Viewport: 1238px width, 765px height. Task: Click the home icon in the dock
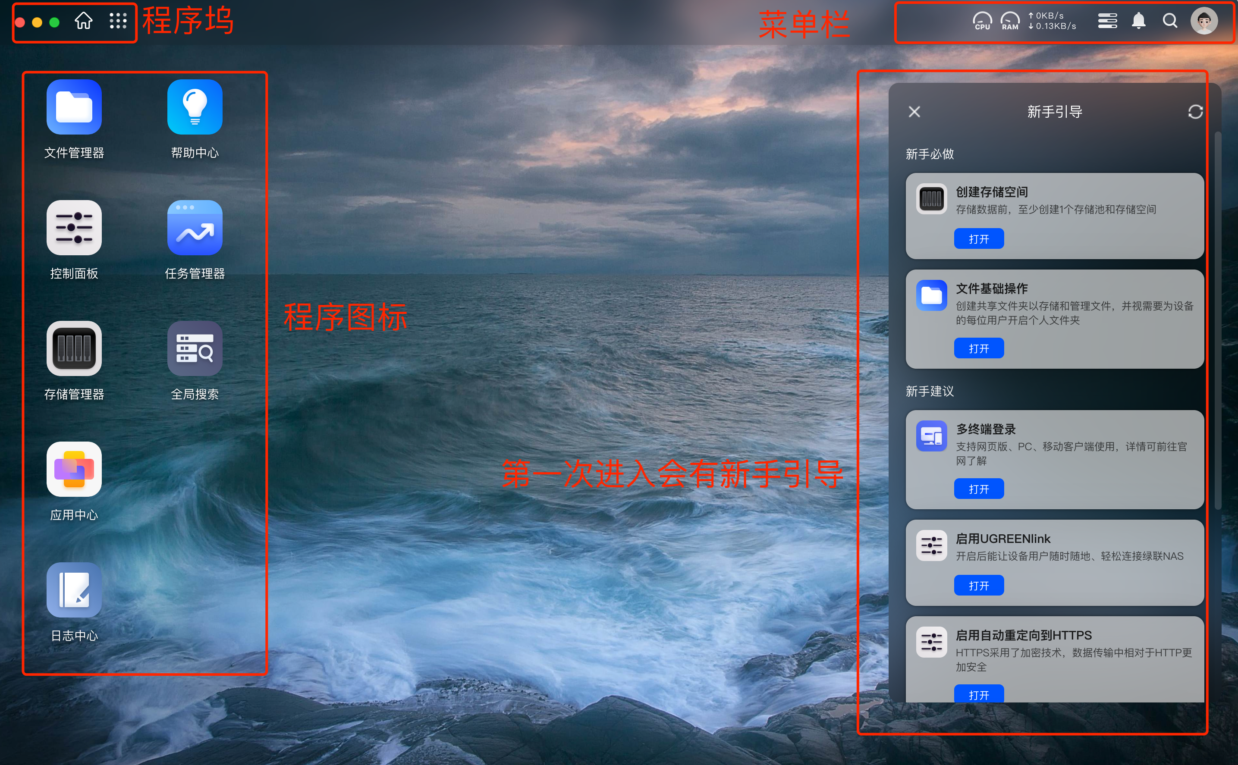tap(84, 21)
